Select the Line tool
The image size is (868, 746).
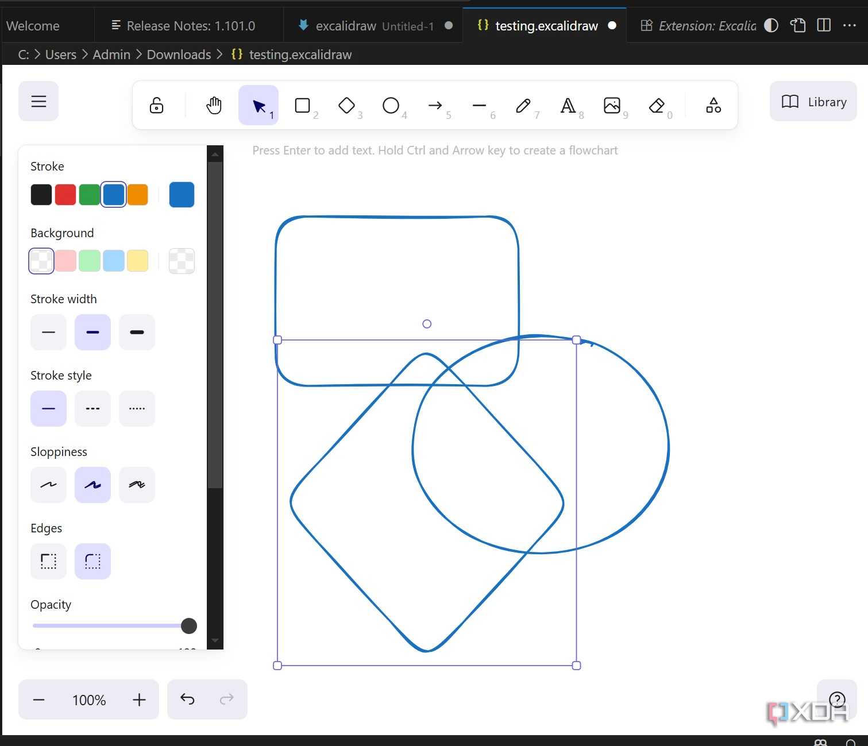pos(479,106)
